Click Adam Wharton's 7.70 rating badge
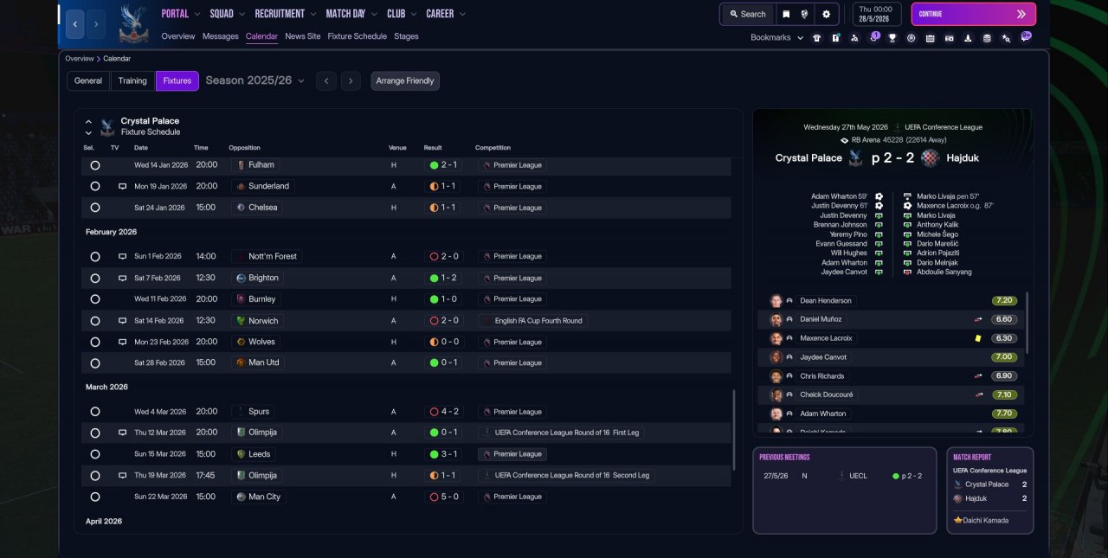Viewport: 1108px width, 558px height. (1004, 414)
